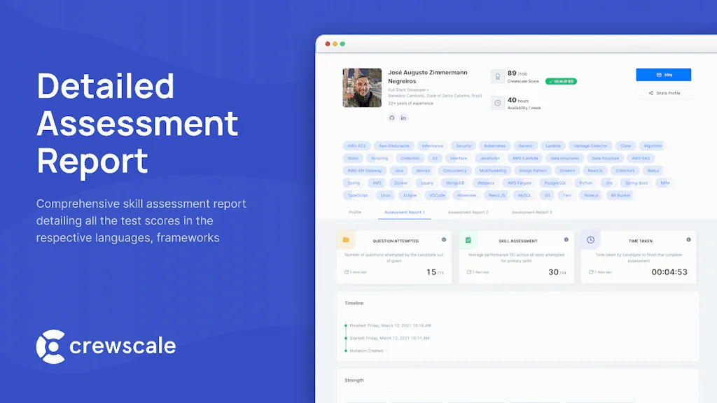Click the clock icon under Time Taken
The width and height of the screenshot is (717, 403).
click(591, 272)
